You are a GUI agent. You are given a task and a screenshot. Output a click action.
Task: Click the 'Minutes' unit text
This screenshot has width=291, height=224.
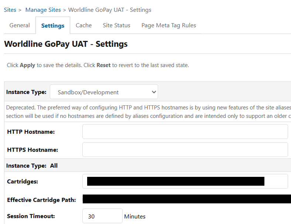[135, 216]
